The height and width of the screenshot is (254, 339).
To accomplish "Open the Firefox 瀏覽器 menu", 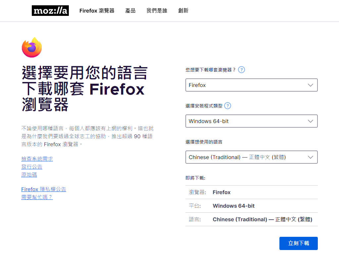I will point(97,10).
